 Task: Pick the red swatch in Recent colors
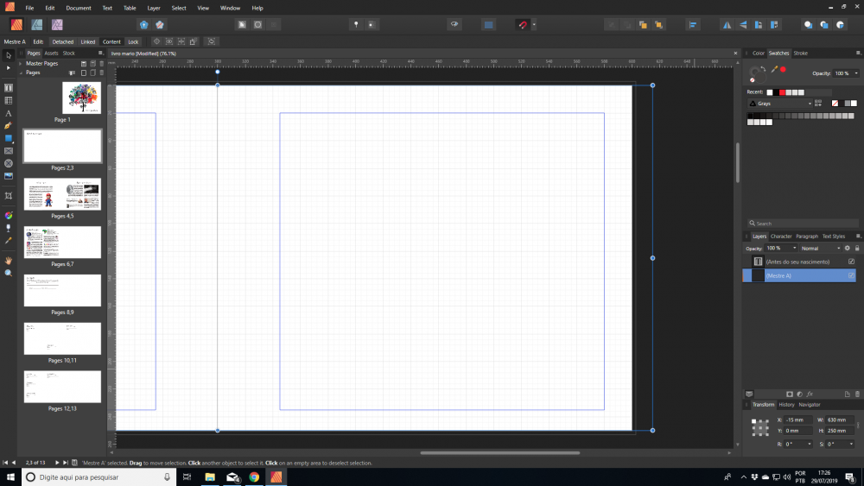tap(783, 92)
